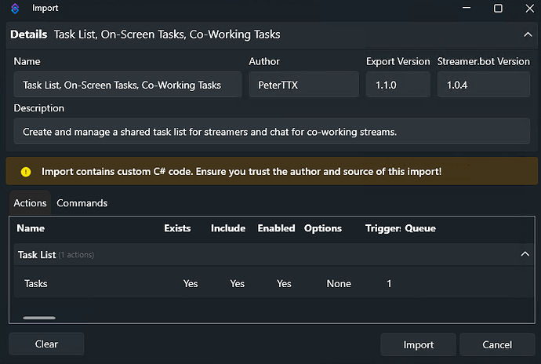Close the Import window
Image resolution: width=541 pixels, height=364 pixels.
(529, 8)
